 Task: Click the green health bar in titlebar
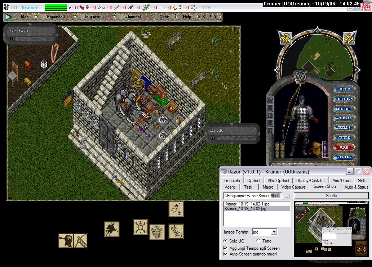coord(56,8)
